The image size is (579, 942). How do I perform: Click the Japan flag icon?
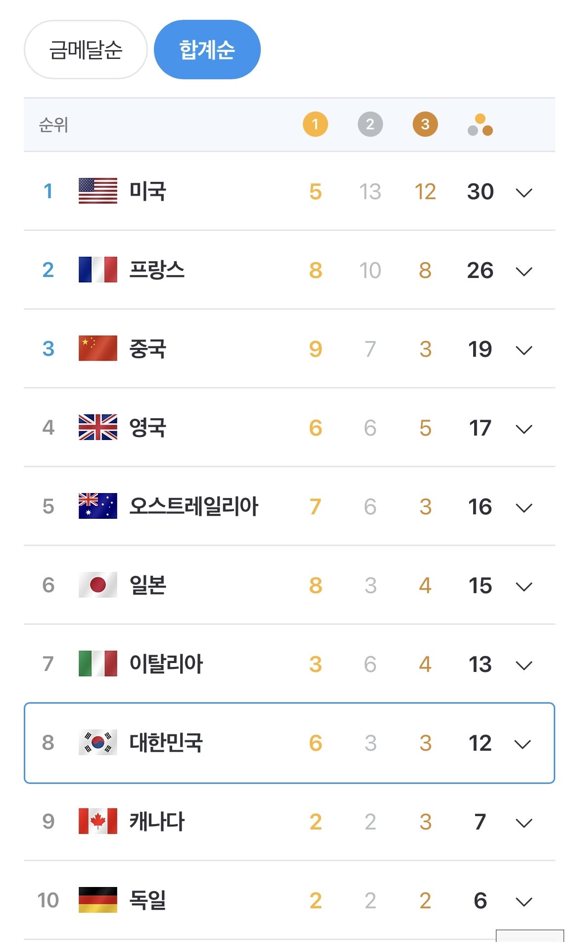pos(98,585)
